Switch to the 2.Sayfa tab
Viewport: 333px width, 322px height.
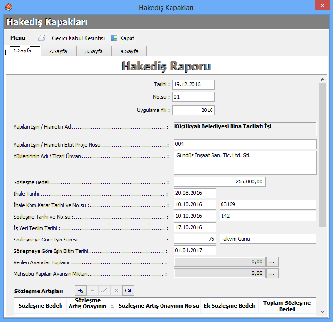coord(58,51)
